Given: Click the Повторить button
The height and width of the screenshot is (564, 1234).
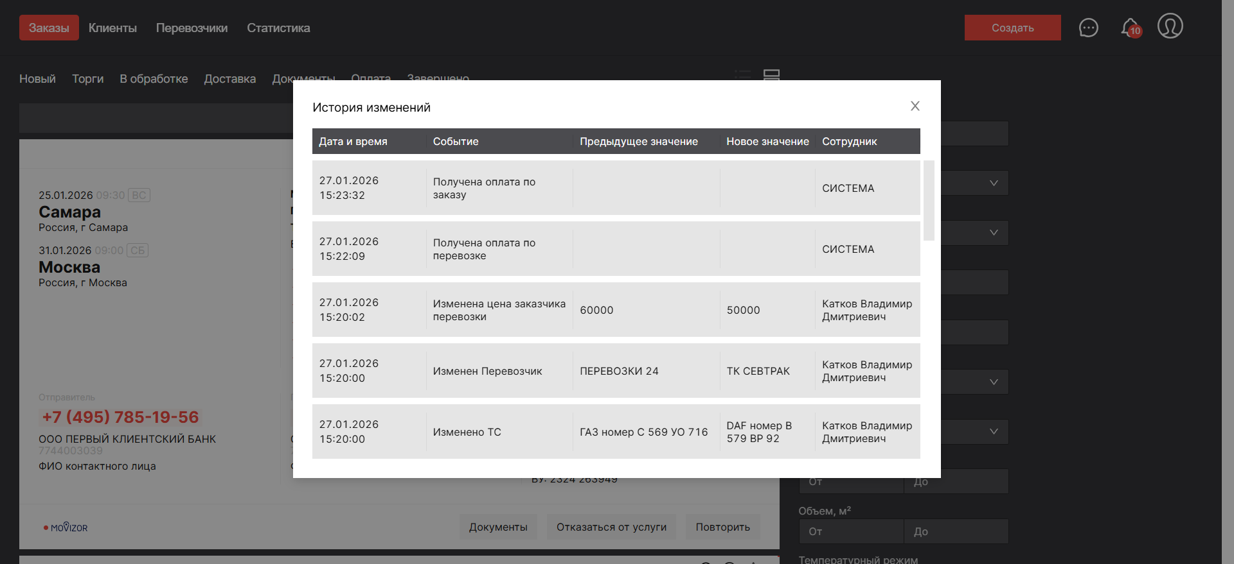Looking at the screenshot, I should [722, 527].
